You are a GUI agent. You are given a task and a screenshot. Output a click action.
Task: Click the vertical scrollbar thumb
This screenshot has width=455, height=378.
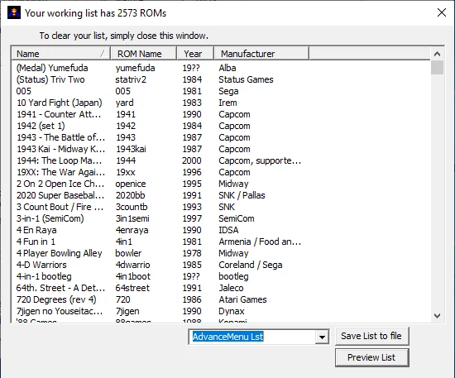click(437, 67)
